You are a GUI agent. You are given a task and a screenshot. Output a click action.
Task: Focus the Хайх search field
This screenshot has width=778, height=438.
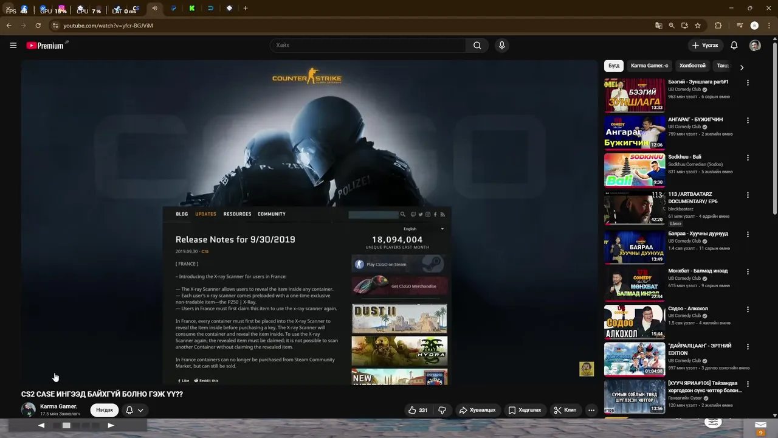pos(368,45)
